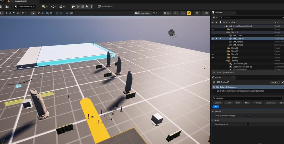
Task: Select the Physics filter button
Action: tap(258, 103)
